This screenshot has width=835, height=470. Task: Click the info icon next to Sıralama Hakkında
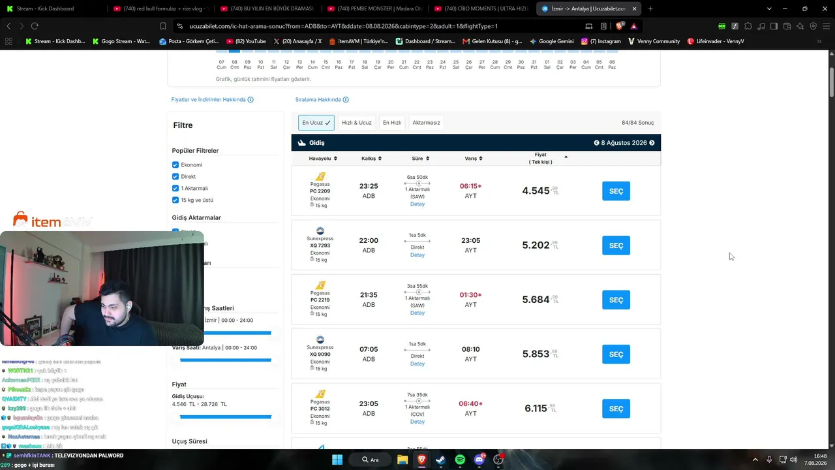click(x=346, y=100)
